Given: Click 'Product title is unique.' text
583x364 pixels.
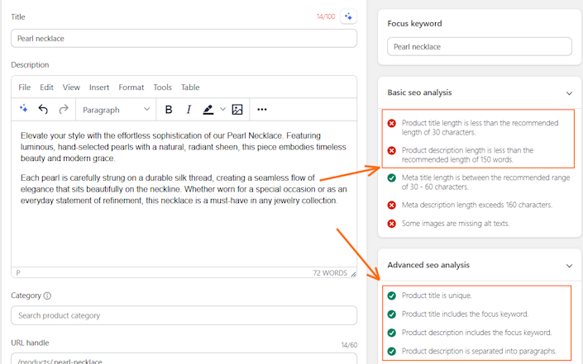Looking at the screenshot, I should coord(437,295).
